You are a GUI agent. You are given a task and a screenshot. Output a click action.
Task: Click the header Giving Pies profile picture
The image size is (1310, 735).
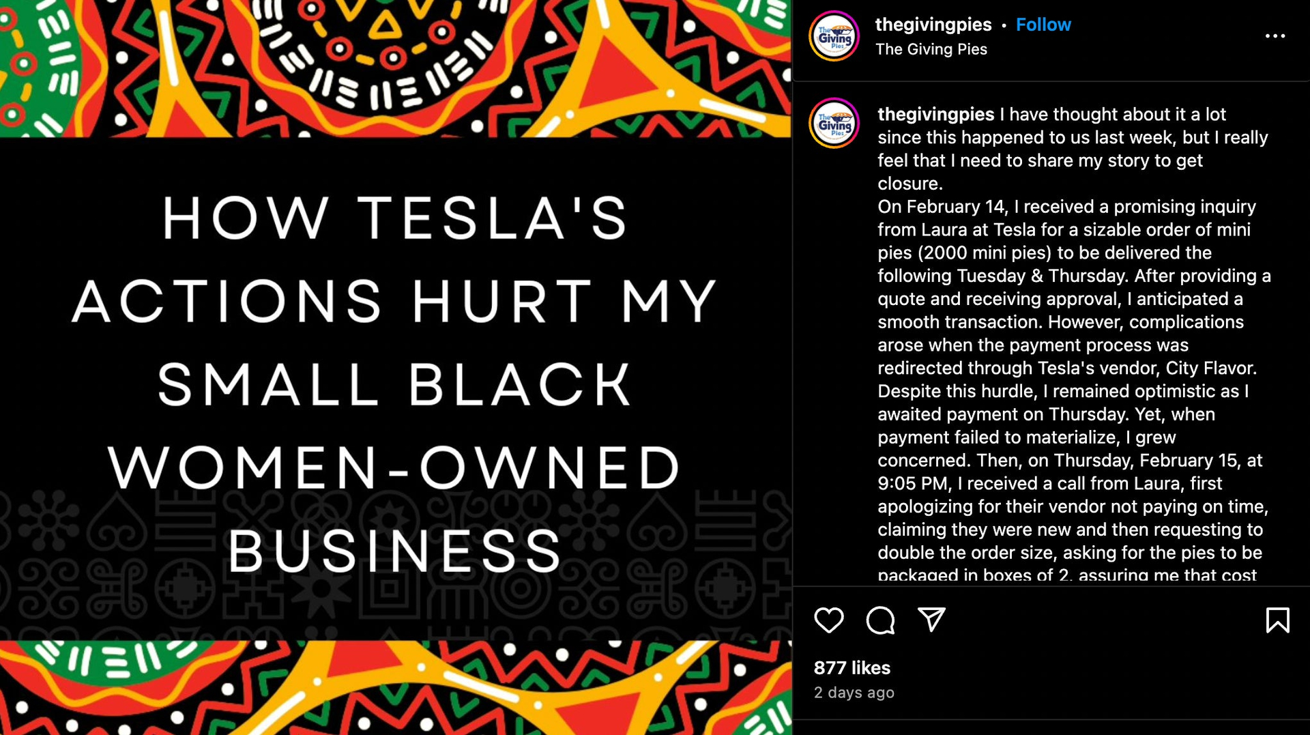click(834, 36)
